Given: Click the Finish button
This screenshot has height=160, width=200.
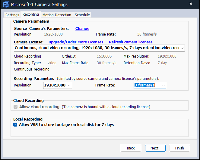Looking at the screenshot, I should (x=179, y=148).
